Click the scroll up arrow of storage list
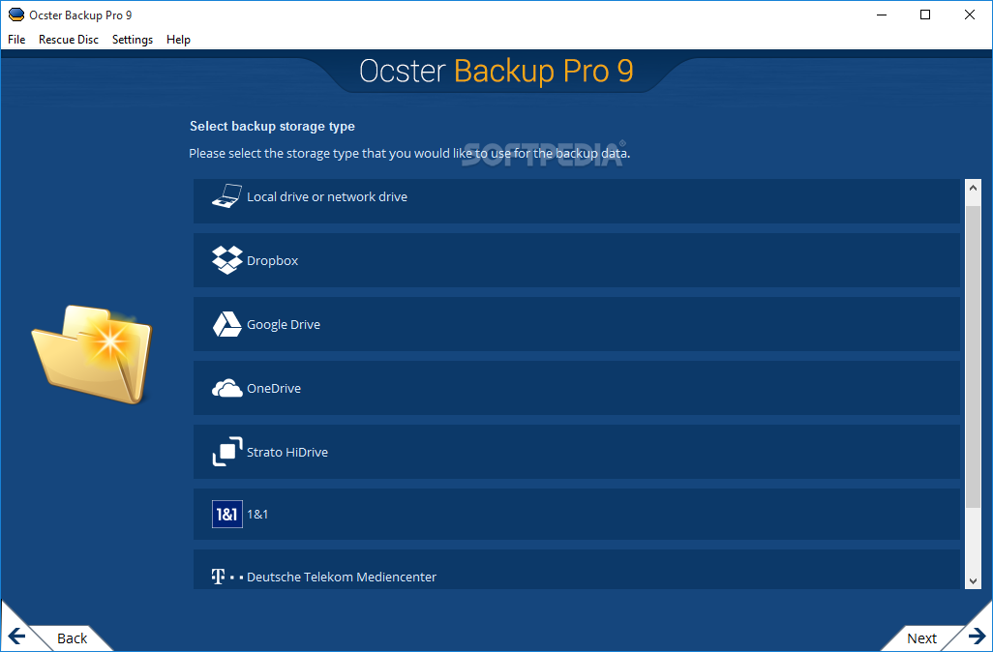This screenshot has width=993, height=652. click(973, 188)
